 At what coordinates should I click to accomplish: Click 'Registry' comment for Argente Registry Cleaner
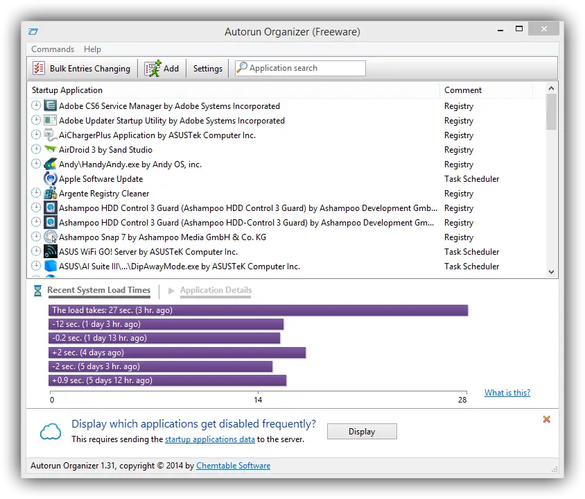[x=459, y=194]
